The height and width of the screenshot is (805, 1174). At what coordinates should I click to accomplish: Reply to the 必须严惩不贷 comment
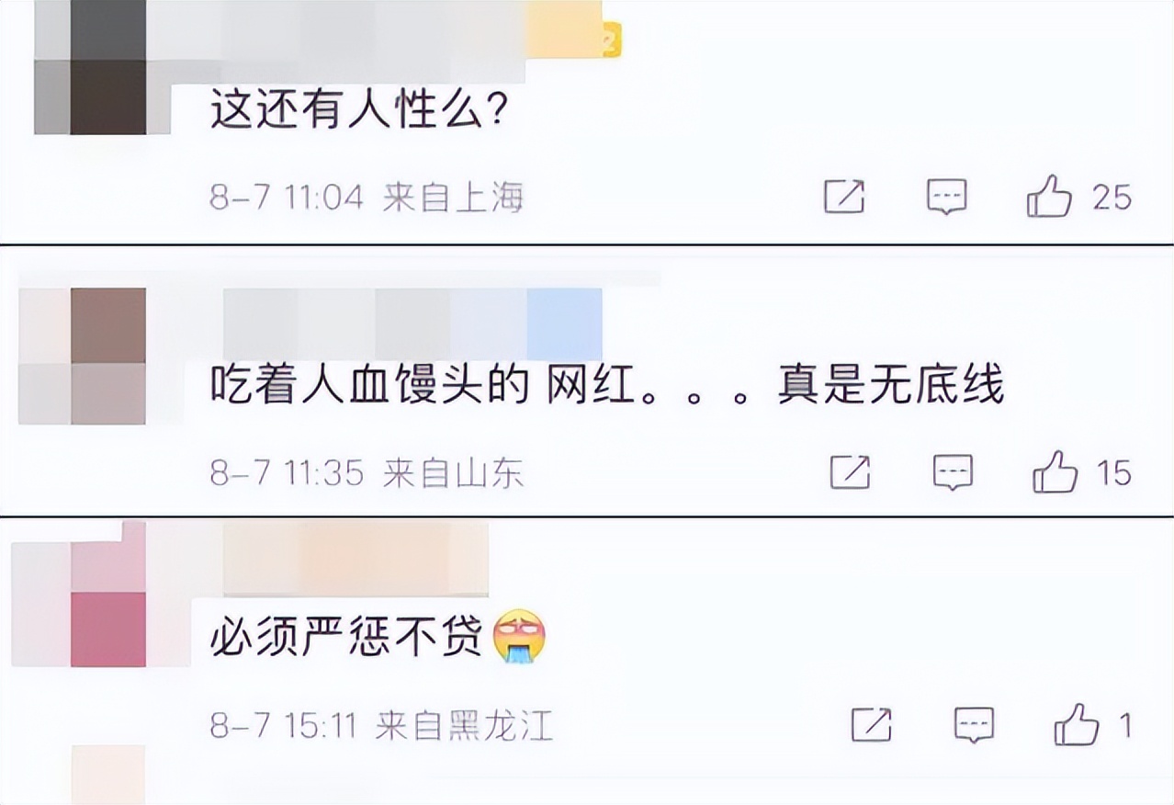coord(974,725)
